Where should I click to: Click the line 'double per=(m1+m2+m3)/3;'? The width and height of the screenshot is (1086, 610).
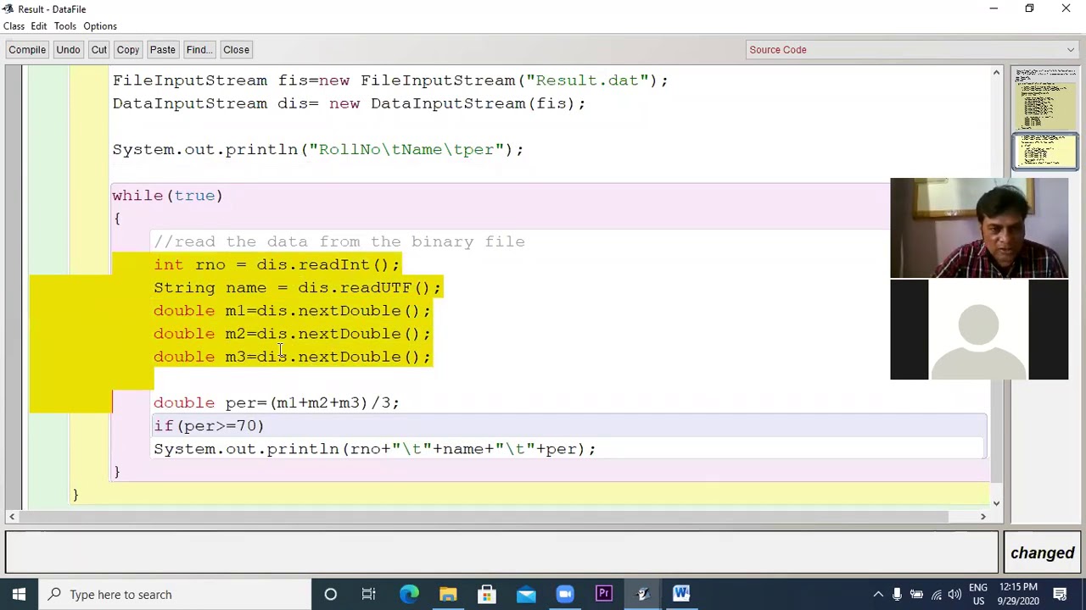pyautogui.click(x=277, y=403)
